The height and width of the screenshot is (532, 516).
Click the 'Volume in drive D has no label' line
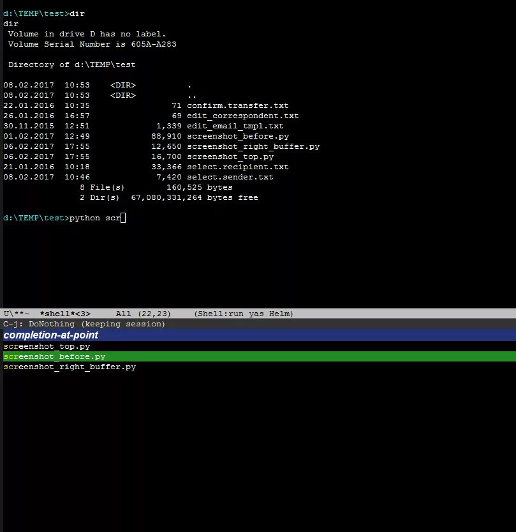[x=87, y=34]
